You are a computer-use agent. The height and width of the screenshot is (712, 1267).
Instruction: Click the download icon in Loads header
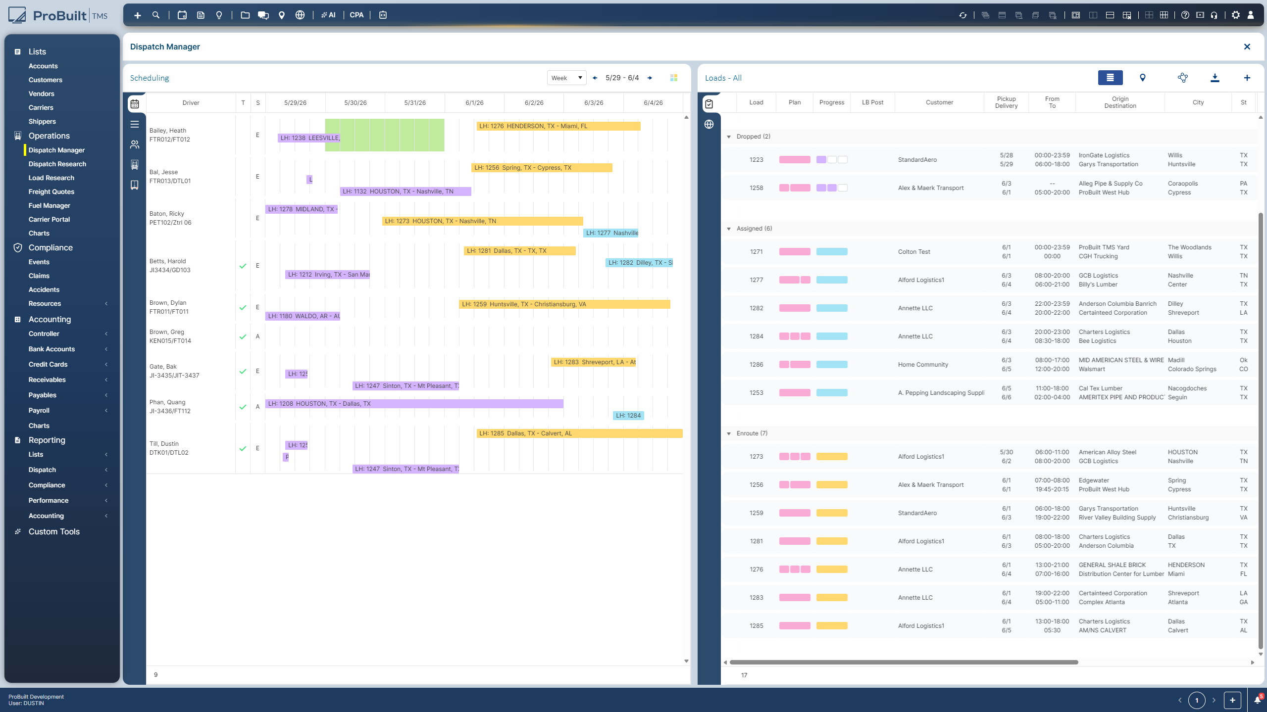click(x=1215, y=78)
